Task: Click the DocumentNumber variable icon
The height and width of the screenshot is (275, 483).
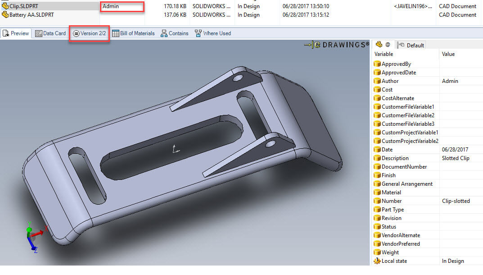Action: [x=377, y=167]
